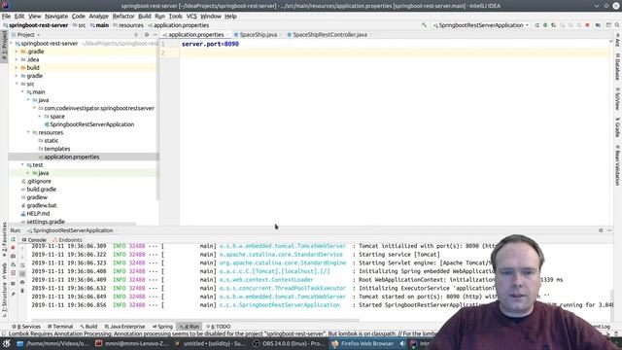
Task: Open the Terminal tool window button
Action: pos(60,327)
